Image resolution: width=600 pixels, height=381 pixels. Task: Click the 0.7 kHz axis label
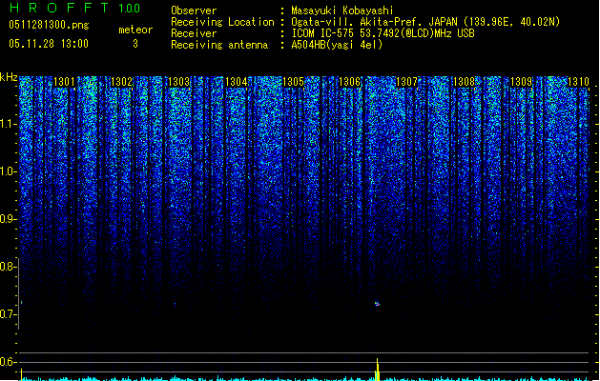coord(8,314)
